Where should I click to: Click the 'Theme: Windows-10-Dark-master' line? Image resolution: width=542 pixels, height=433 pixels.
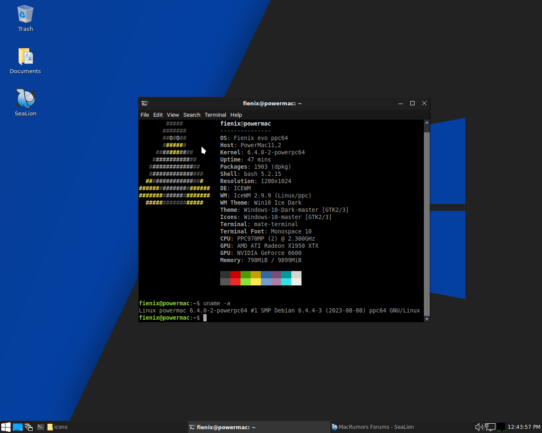(285, 210)
